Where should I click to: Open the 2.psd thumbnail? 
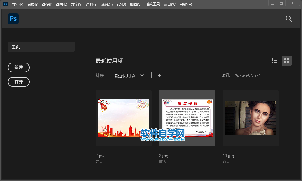(124, 118)
